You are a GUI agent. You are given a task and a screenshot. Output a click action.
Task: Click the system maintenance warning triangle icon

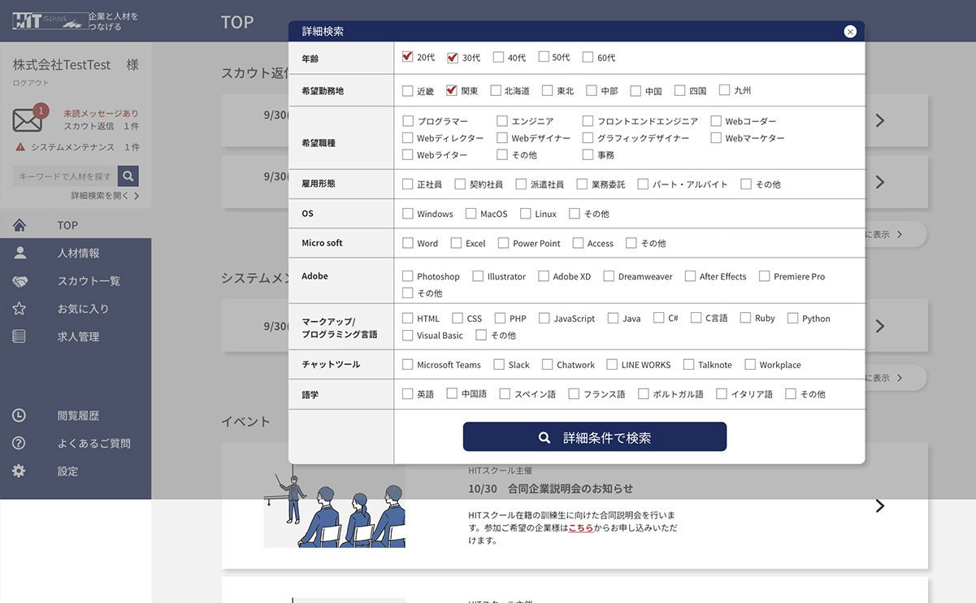(x=20, y=147)
